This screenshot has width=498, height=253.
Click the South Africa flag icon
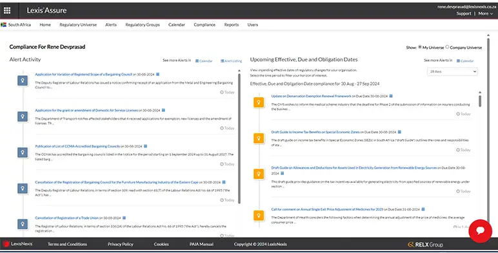[3, 24]
